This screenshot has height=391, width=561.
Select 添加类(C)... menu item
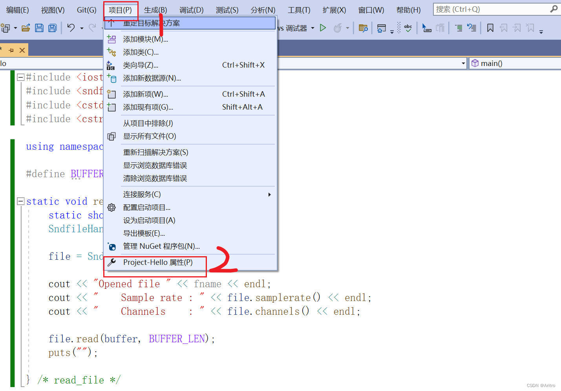point(190,52)
